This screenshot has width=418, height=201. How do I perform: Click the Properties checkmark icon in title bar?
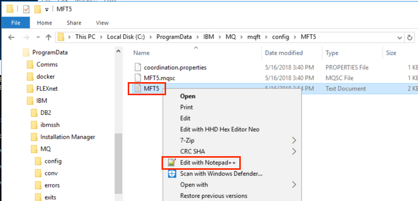click(26, 9)
